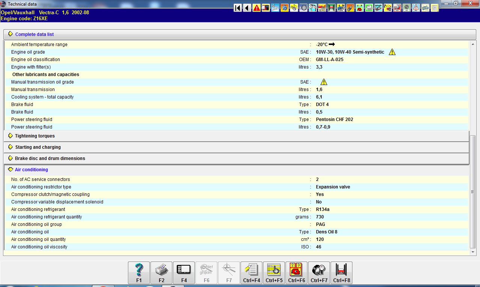Click the scrollbar up arrow

[473, 44]
